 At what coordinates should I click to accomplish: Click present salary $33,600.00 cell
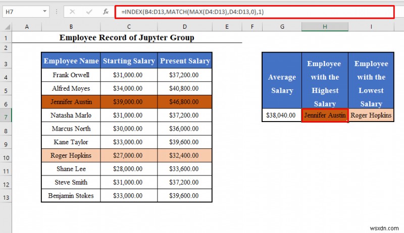tap(185, 169)
